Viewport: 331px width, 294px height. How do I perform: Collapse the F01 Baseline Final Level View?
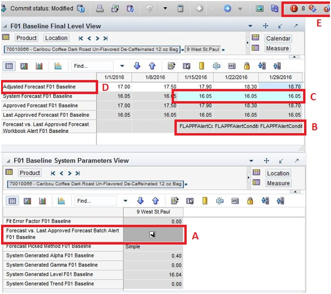[5, 26]
